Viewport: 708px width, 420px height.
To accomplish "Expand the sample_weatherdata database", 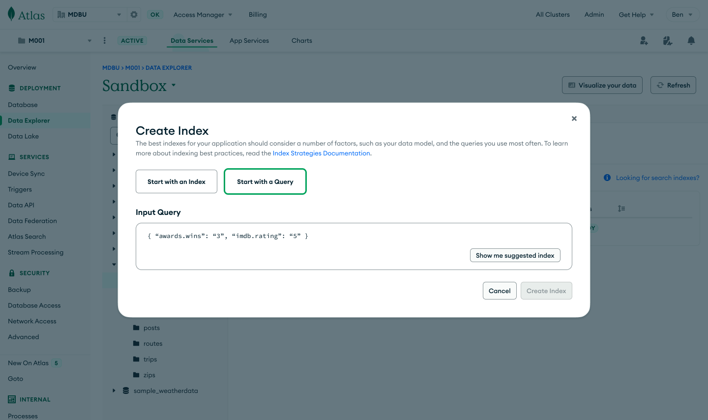I will coord(114,390).
